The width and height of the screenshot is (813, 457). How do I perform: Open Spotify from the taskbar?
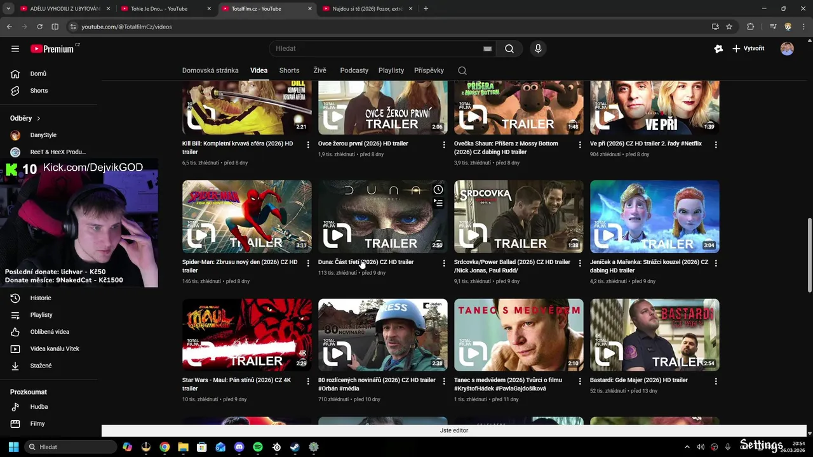click(x=258, y=447)
